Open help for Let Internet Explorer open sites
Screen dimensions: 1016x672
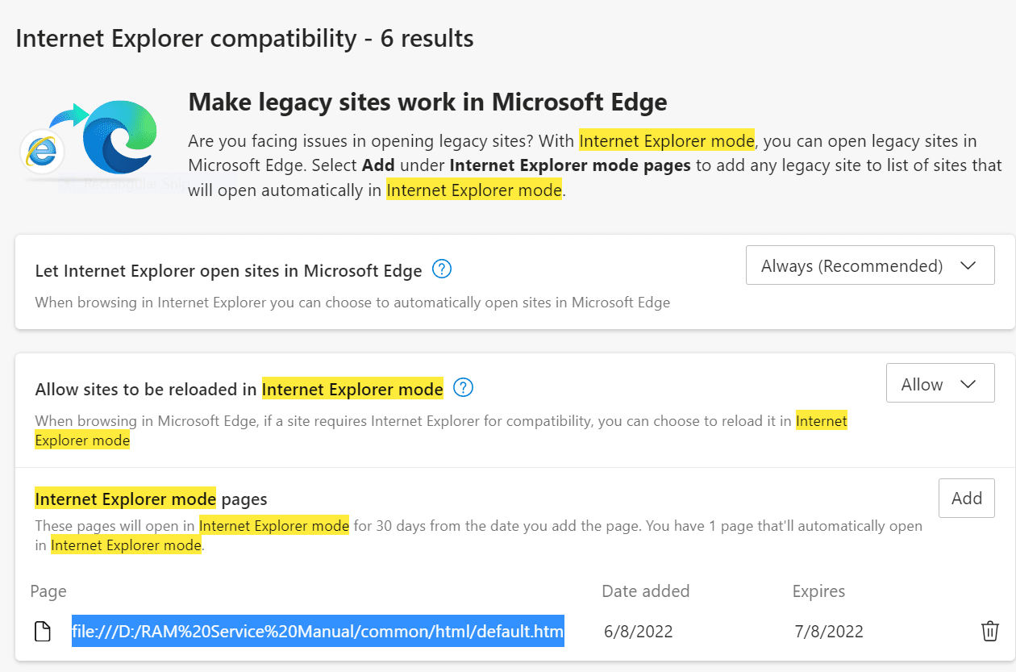(x=442, y=269)
